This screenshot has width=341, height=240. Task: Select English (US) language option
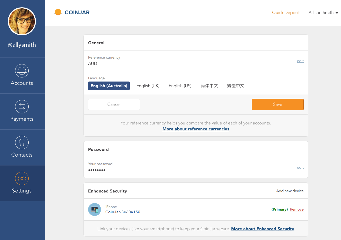tap(180, 86)
